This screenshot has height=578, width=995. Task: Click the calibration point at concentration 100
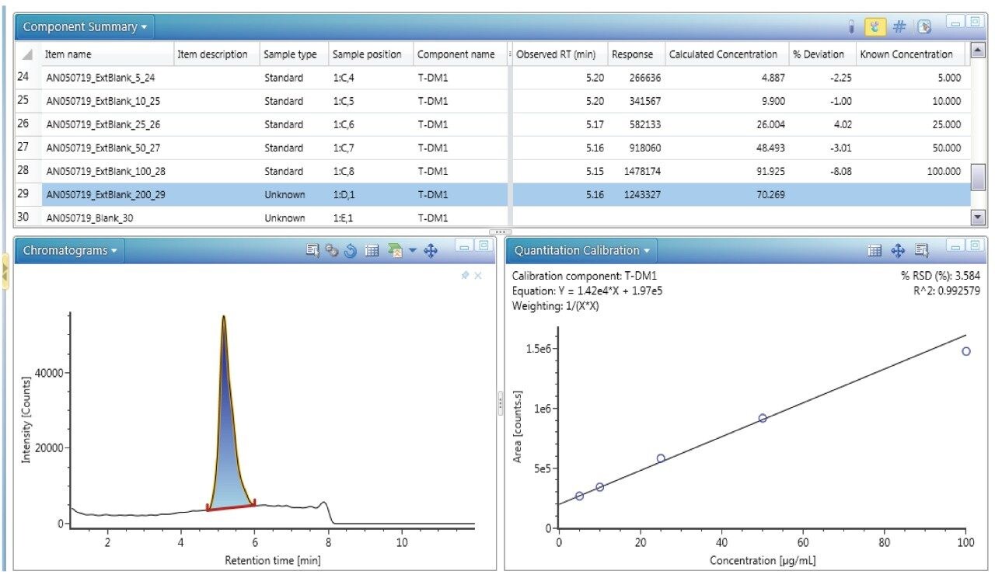coord(966,351)
